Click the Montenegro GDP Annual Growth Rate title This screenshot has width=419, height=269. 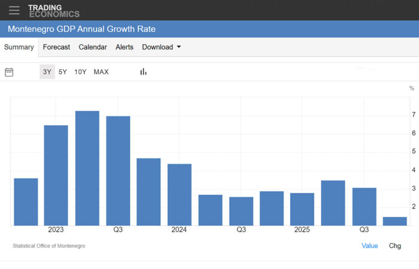82,29
